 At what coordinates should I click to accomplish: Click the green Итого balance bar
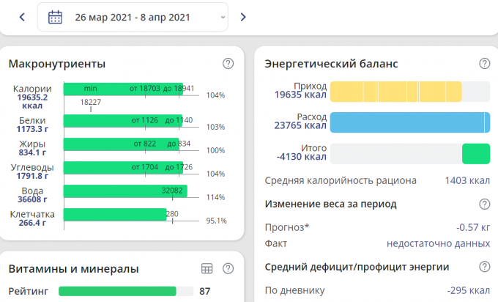point(475,154)
